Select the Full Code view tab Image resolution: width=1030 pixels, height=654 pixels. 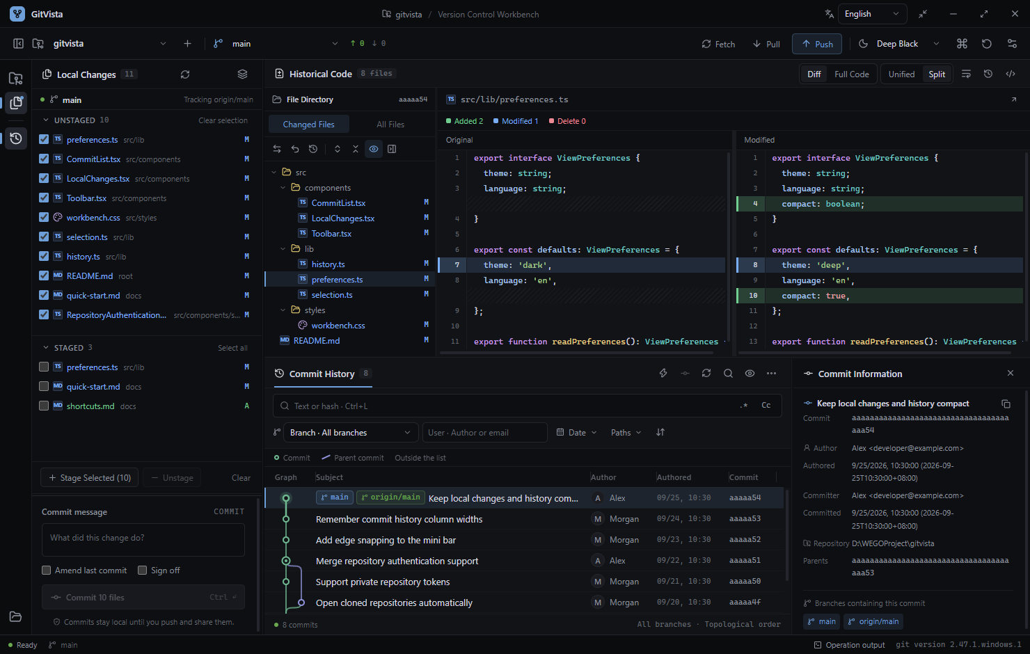(851, 74)
